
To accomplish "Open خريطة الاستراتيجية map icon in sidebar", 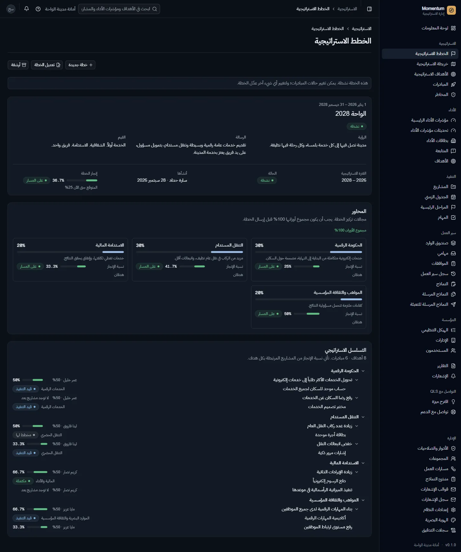I will [453, 64].
